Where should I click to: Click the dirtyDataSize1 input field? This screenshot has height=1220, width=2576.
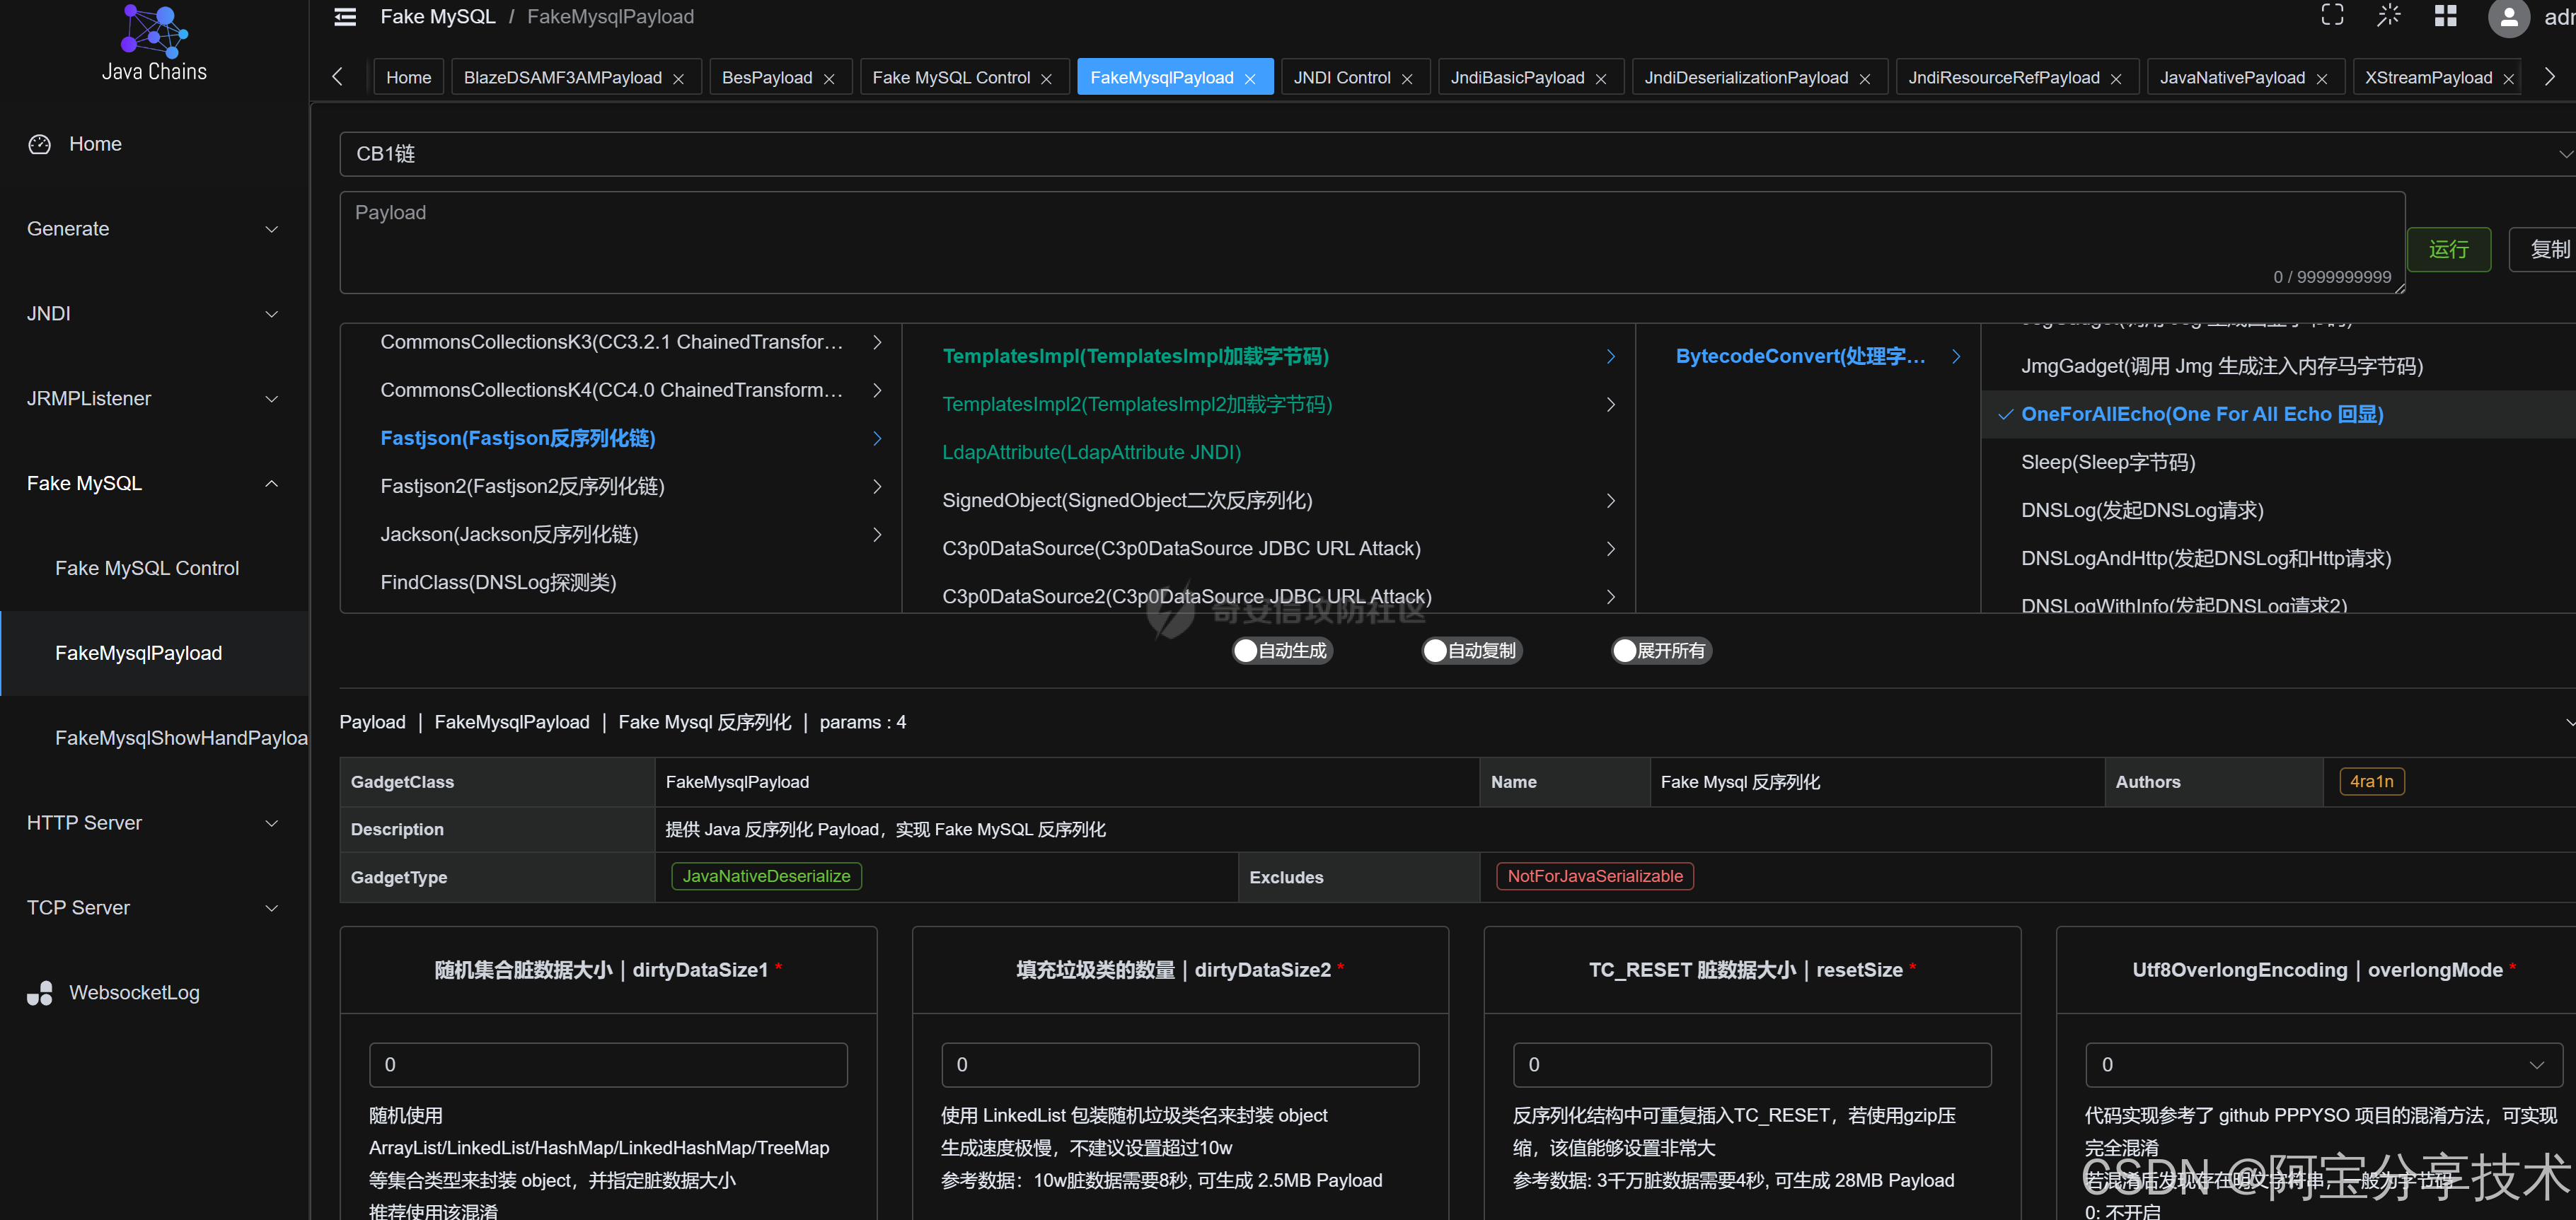[608, 1065]
